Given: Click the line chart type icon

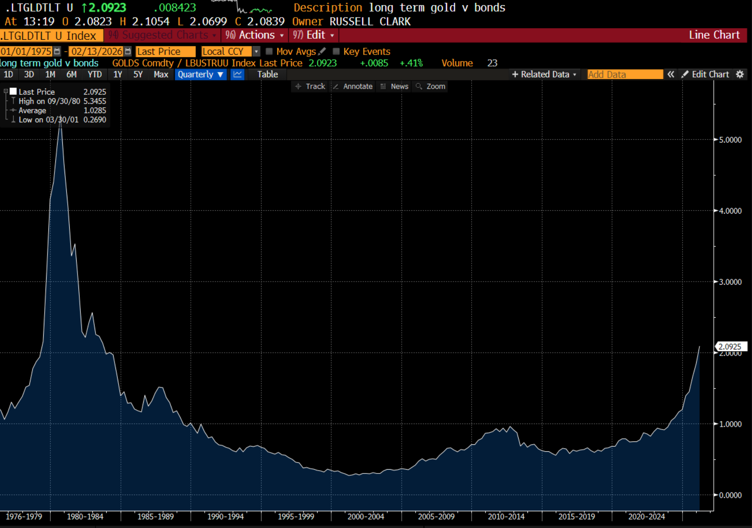Looking at the screenshot, I should point(237,75).
